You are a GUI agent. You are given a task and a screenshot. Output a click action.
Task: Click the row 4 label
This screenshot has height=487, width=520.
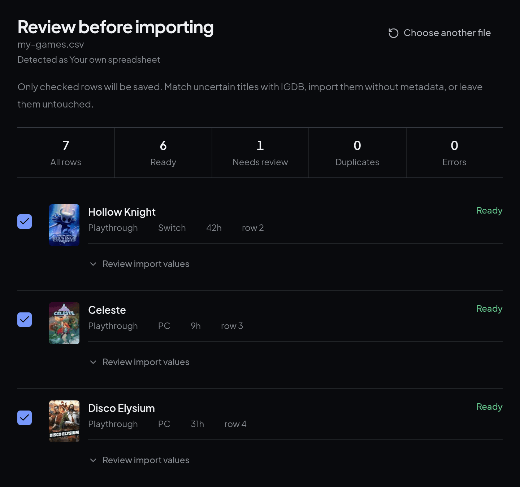235,424
